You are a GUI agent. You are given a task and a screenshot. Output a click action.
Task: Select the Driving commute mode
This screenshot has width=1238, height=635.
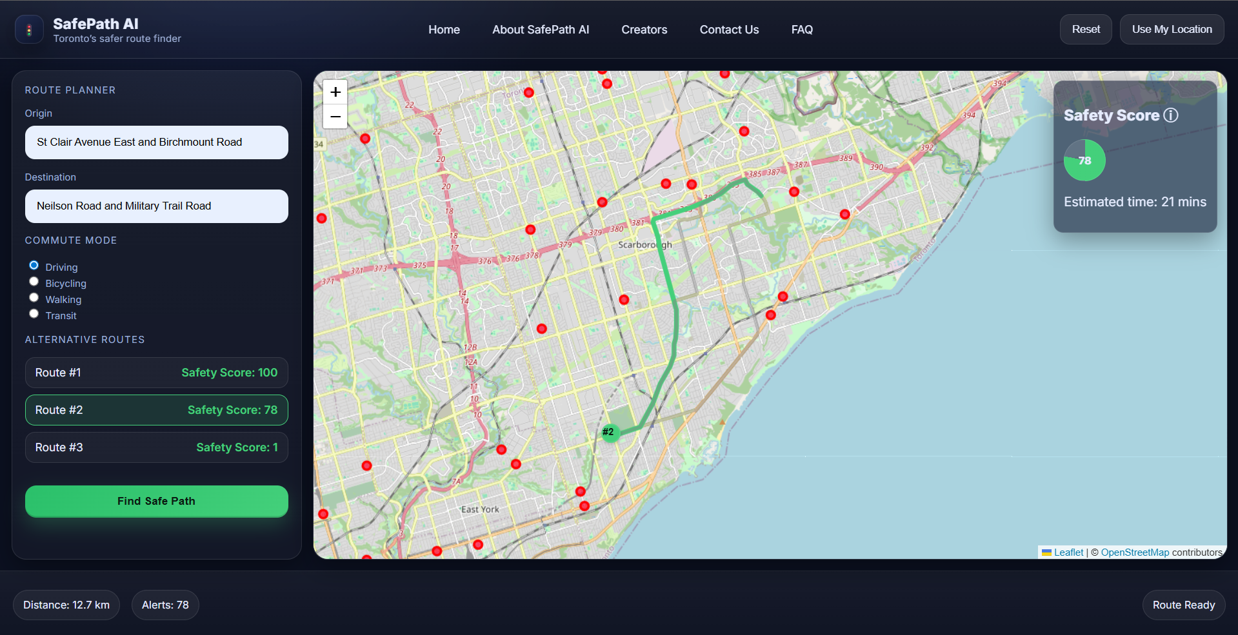click(34, 266)
